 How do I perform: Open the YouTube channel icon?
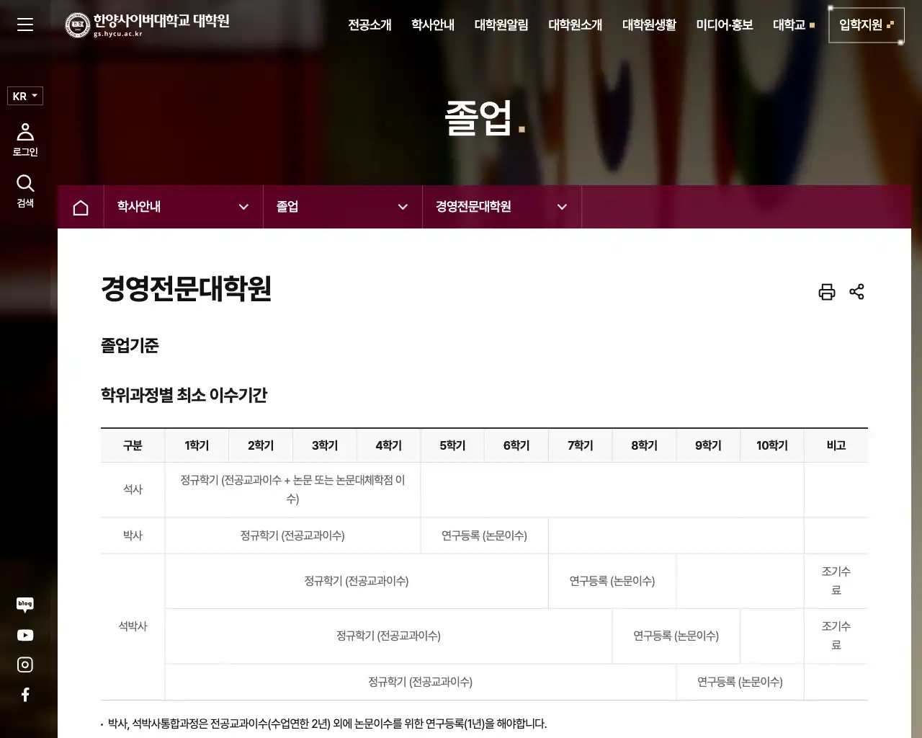pyautogui.click(x=25, y=634)
